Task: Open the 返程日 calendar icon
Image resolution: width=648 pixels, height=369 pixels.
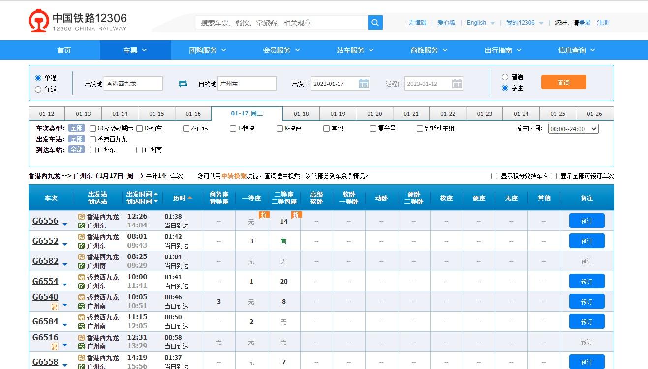Action: [x=457, y=84]
